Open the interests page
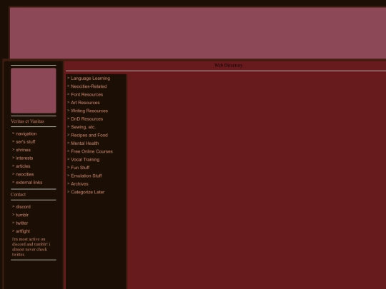386x289 pixels. (x=24, y=158)
